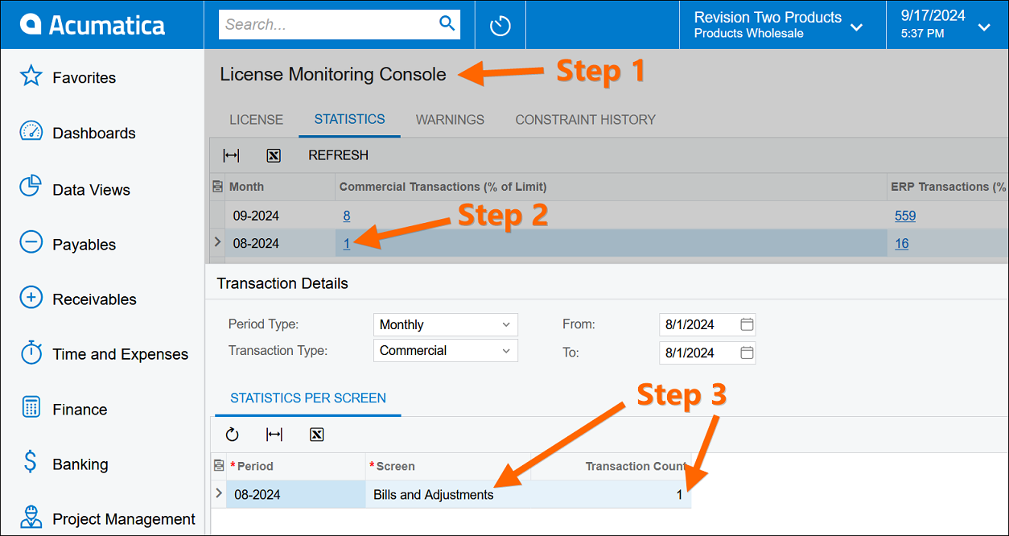Click the Banking dollar sign icon
This screenshot has height=536, width=1009.
(x=31, y=463)
